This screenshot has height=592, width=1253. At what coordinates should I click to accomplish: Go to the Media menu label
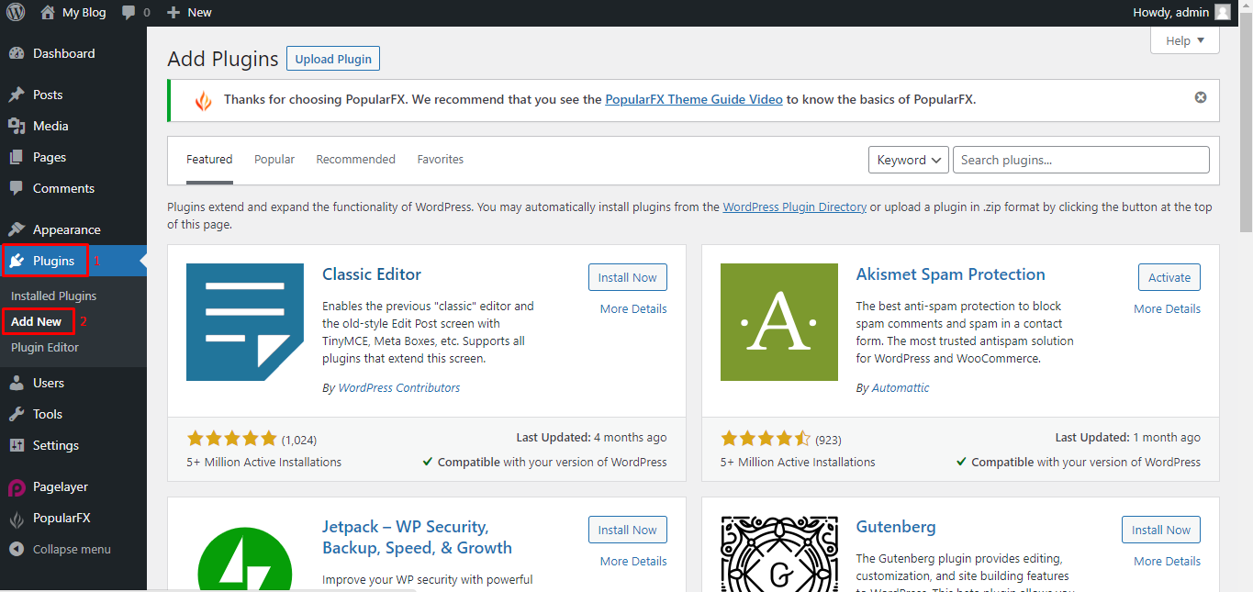(x=50, y=126)
